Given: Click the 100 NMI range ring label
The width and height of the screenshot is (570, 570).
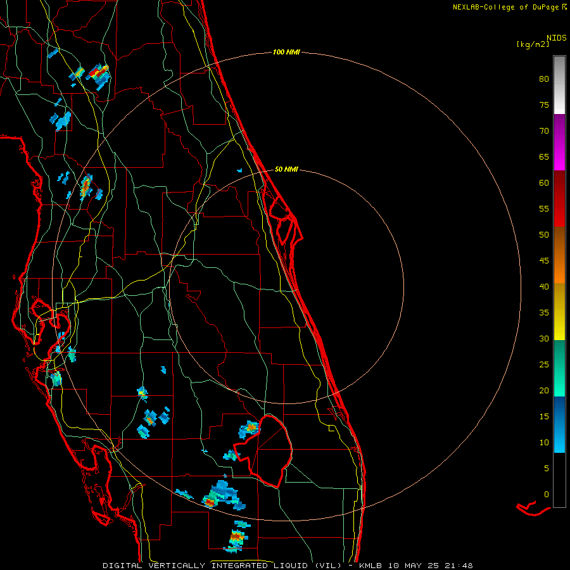Looking at the screenshot, I should pyautogui.click(x=286, y=53).
